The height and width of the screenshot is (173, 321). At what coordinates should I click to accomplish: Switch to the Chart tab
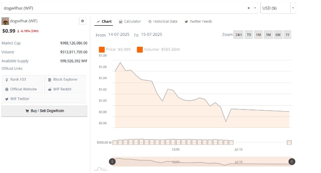point(104,21)
